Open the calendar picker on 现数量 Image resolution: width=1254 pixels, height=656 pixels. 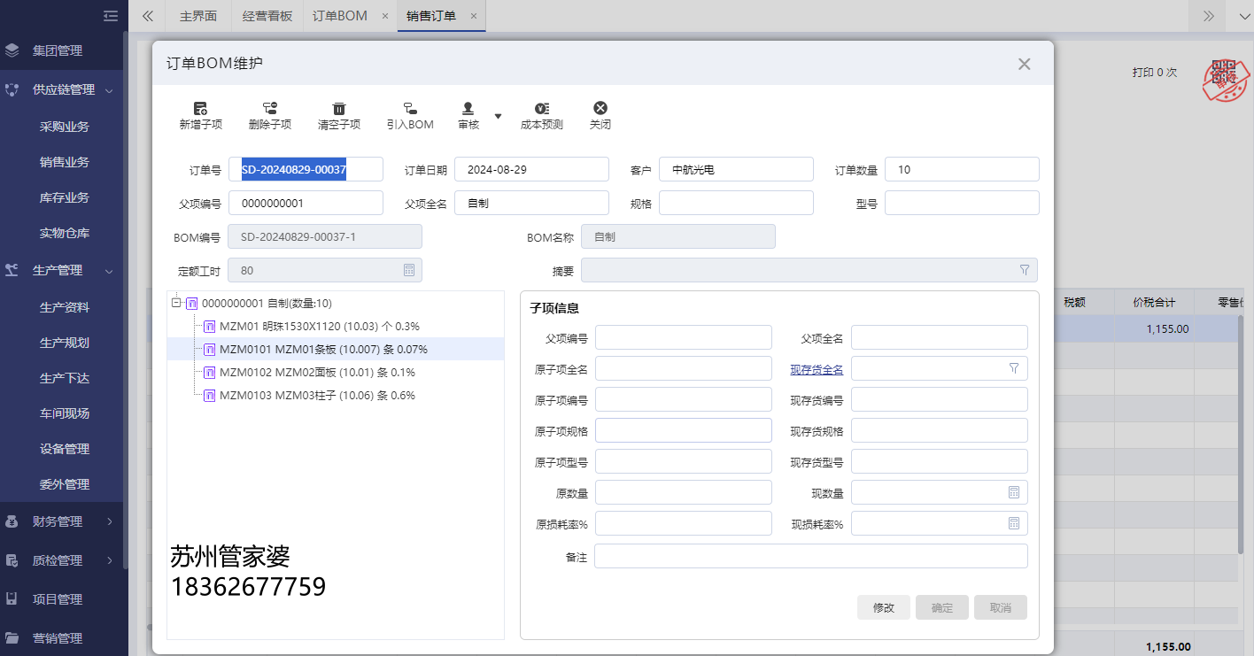click(1013, 492)
